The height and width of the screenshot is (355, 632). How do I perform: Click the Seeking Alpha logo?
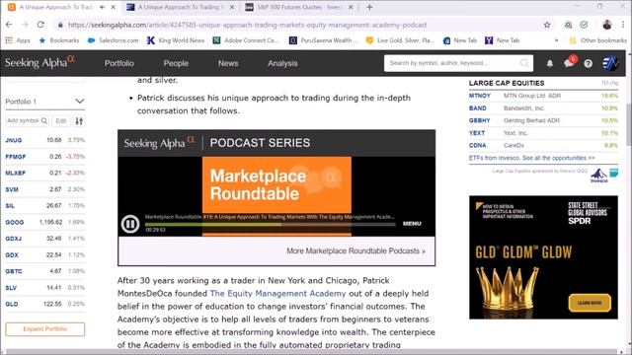point(39,62)
